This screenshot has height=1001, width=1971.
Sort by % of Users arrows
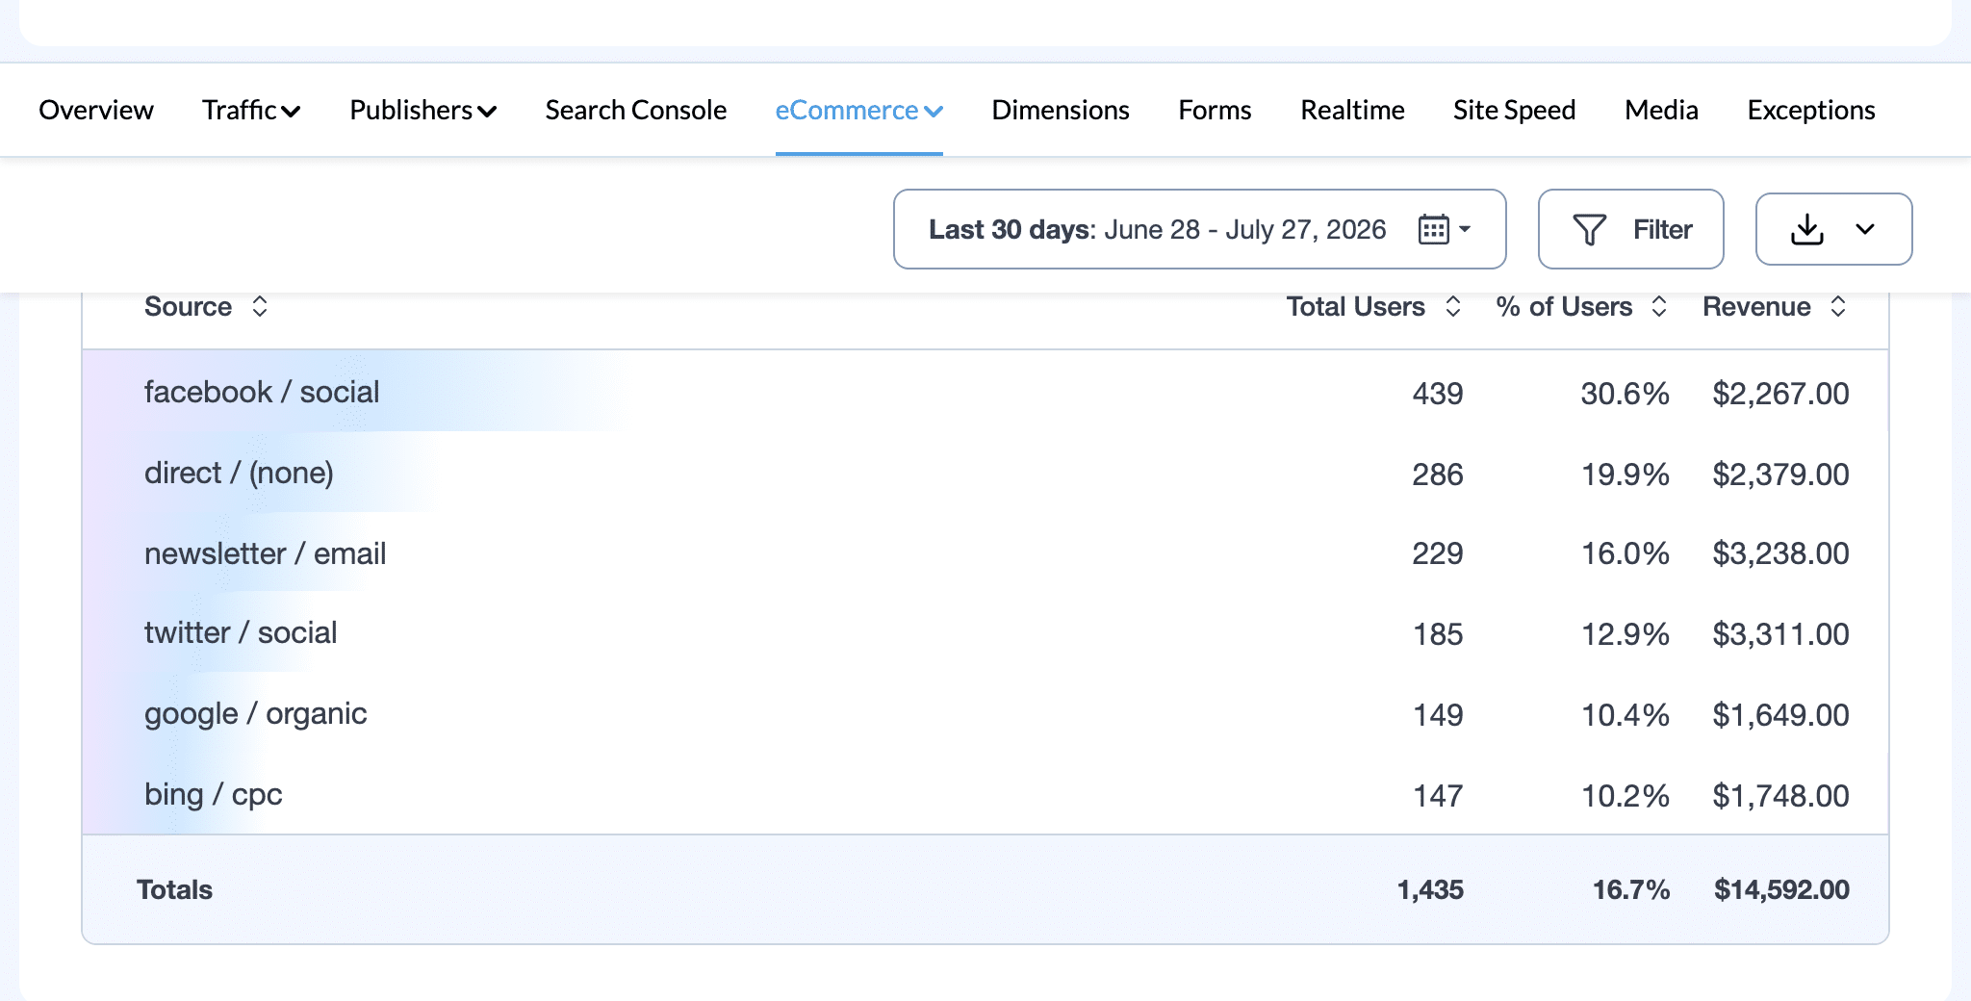pyautogui.click(x=1658, y=306)
